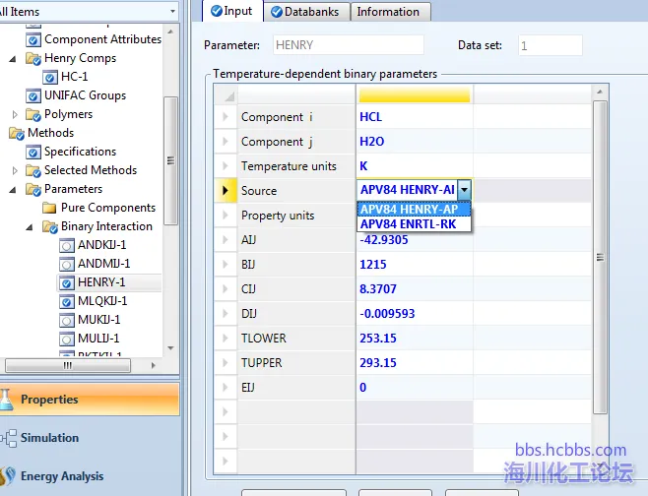Click the TLOWER value 253.15
The image size is (648, 496).
415,339
